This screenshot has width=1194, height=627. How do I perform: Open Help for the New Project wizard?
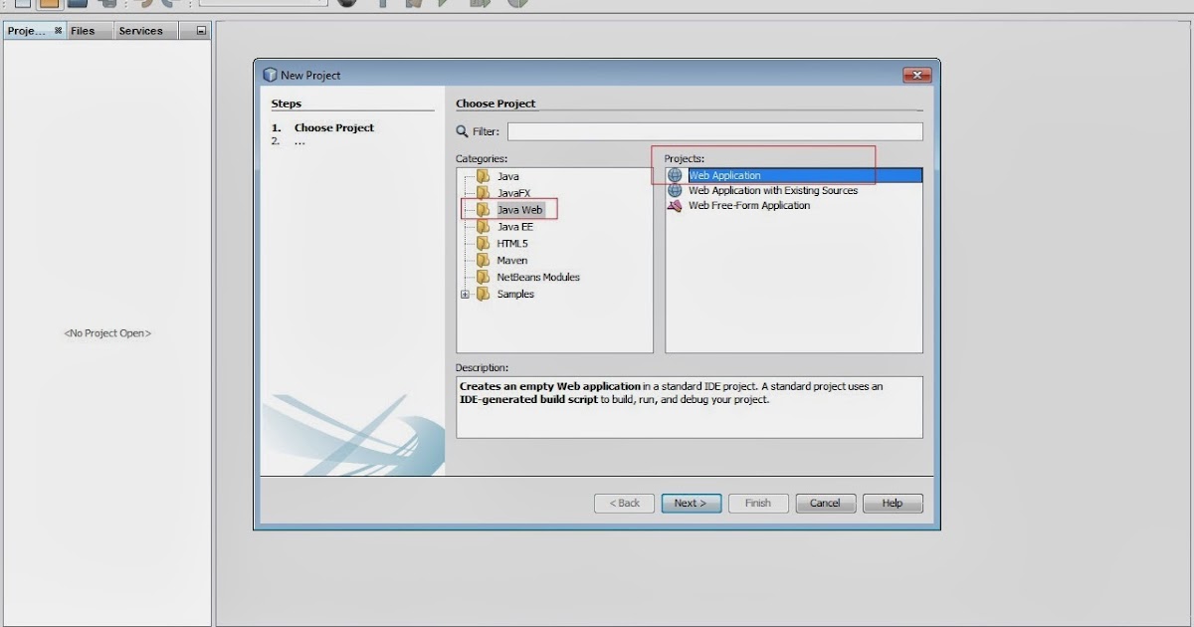pos(893,504)
